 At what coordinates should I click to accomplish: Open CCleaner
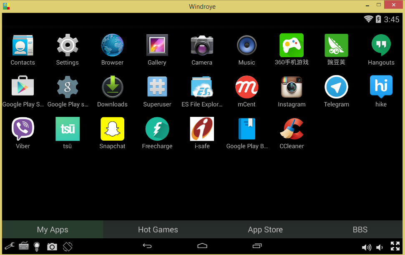click(292, 129)
